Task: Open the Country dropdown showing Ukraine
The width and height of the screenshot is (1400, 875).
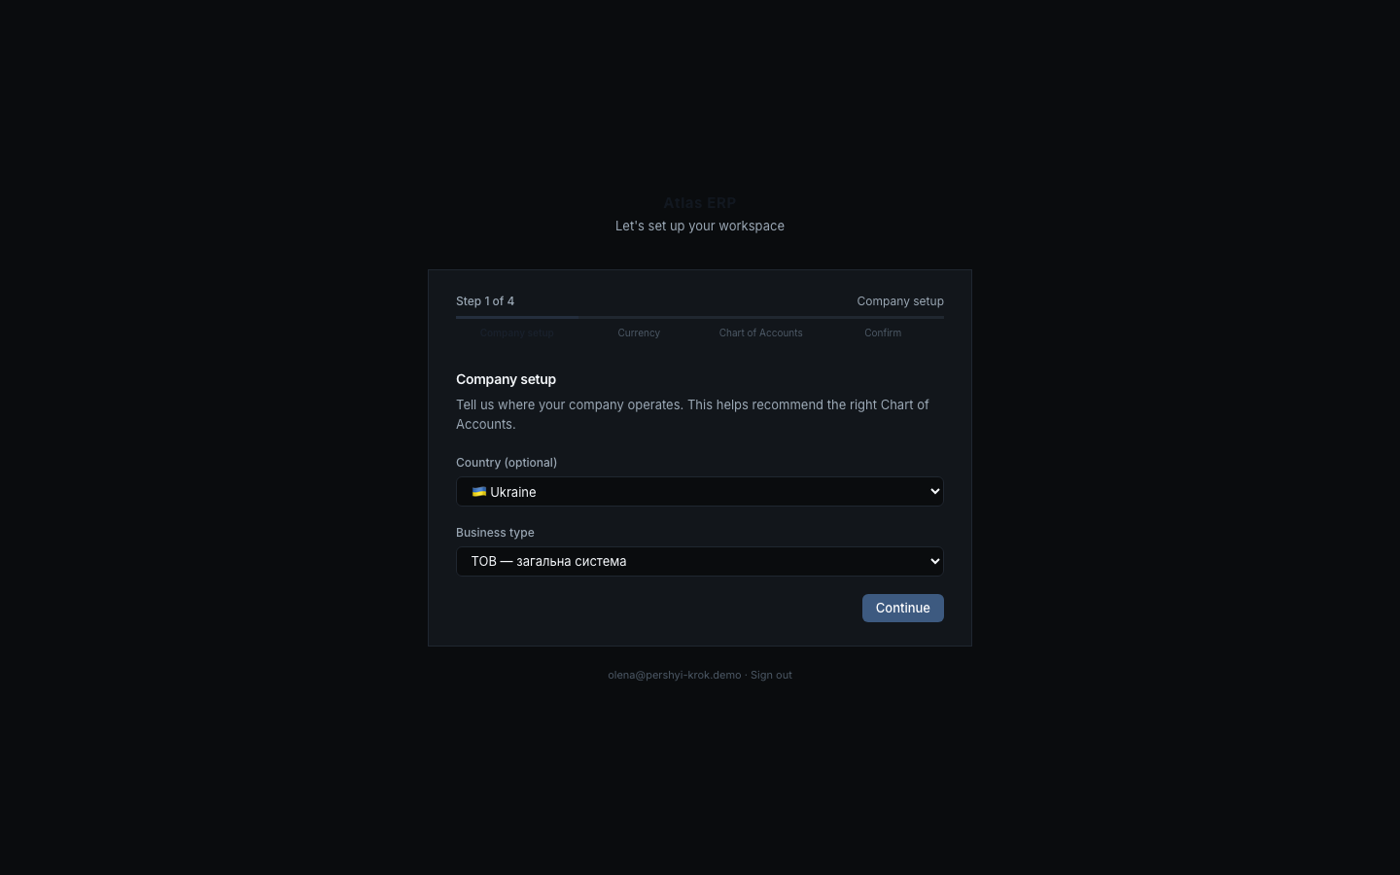Action: (x=700, y=492)
